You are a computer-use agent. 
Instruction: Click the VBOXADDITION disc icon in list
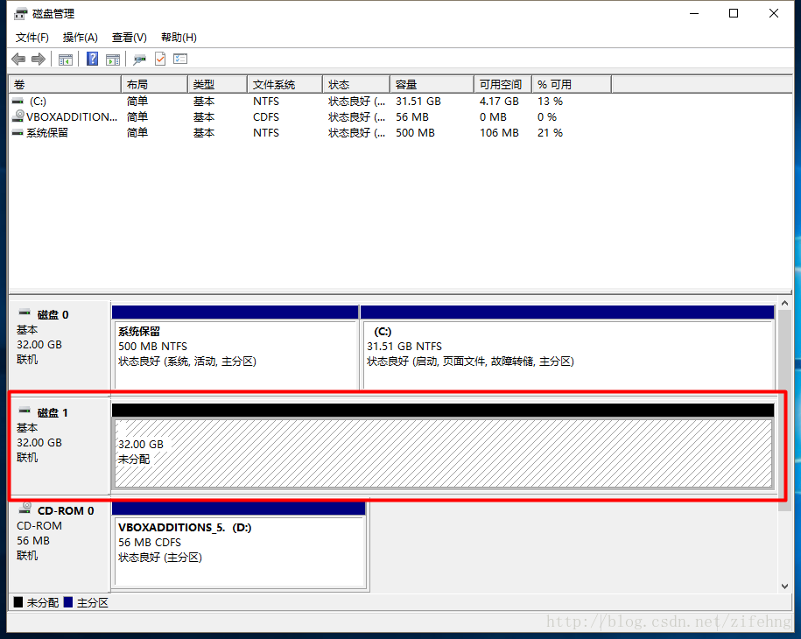coord(18,116)
